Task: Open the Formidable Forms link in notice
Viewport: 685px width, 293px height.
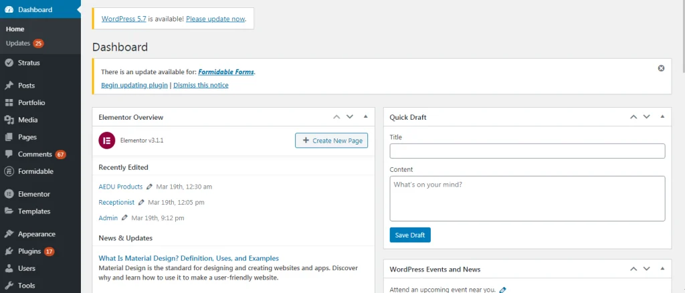Action: click(x=226, y=72)
